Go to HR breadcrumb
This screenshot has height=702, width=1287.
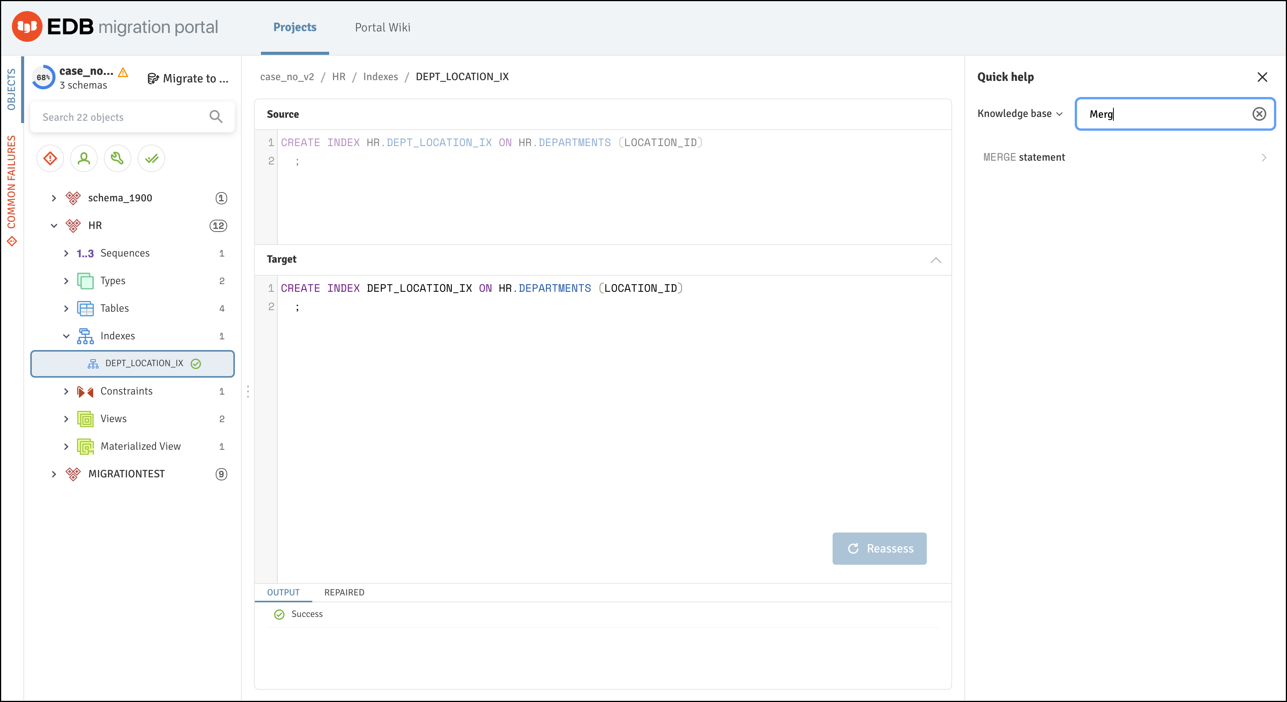[x=339, y=77]
